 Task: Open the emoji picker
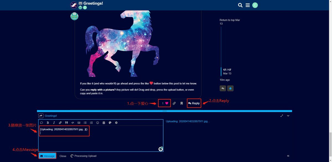[98, 123]
